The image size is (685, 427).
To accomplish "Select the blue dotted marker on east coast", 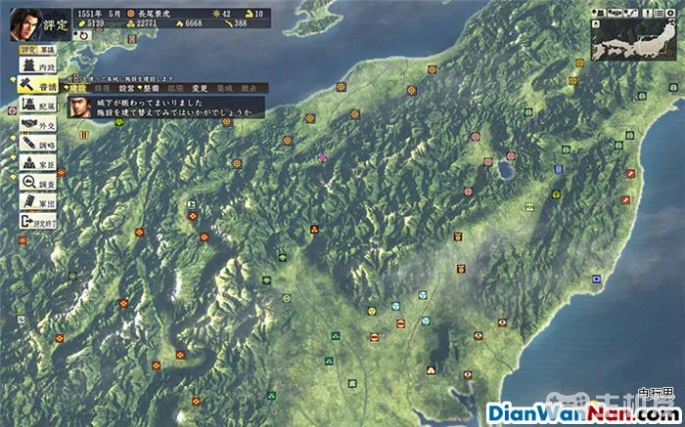I will click(x=596, y=278).
